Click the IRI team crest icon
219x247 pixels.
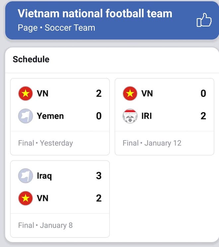[x=130, y=116]
